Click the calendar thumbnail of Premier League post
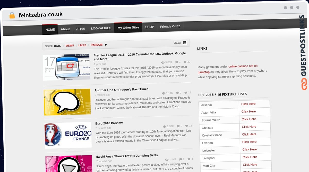 [66, 67]
